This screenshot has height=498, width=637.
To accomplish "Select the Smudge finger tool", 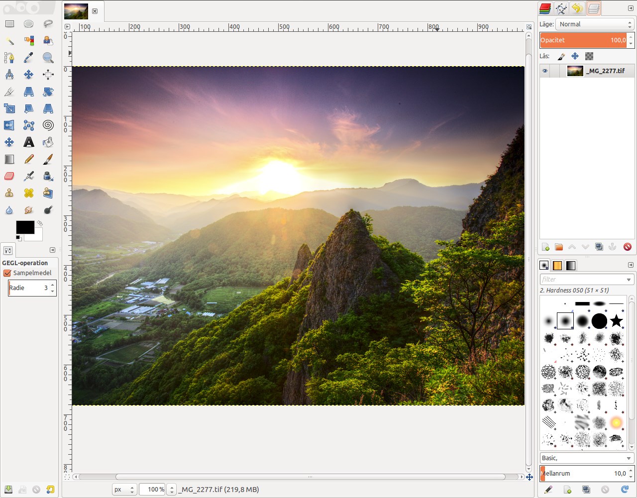I will (29, 210).
